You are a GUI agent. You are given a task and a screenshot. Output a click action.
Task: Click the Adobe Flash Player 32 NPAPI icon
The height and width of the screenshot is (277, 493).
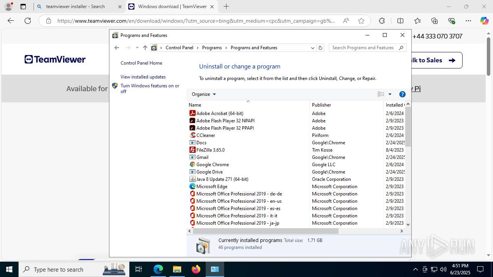point(193,120)
